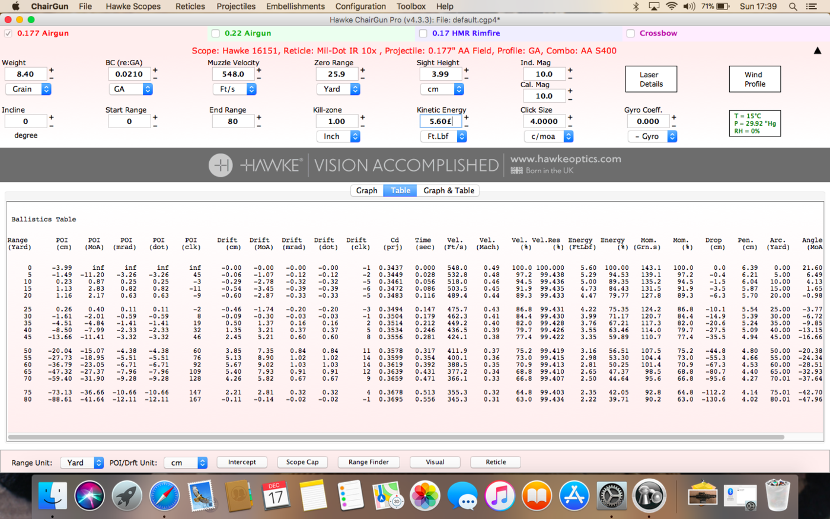Viewport: 830px width, 519px height.
Task: Switch to Graph & Table tab
Action: (448, 190)
